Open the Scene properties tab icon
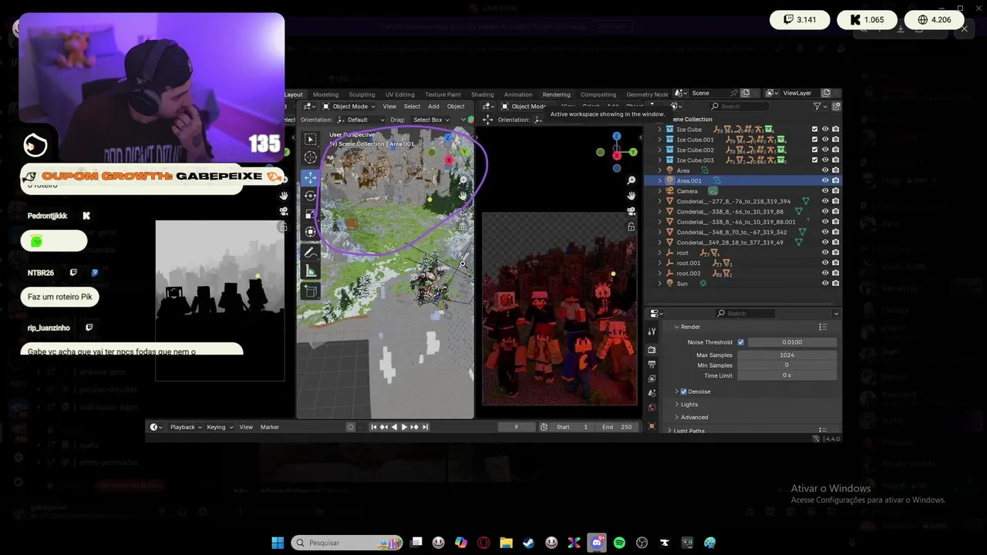 tap(652, 393)
